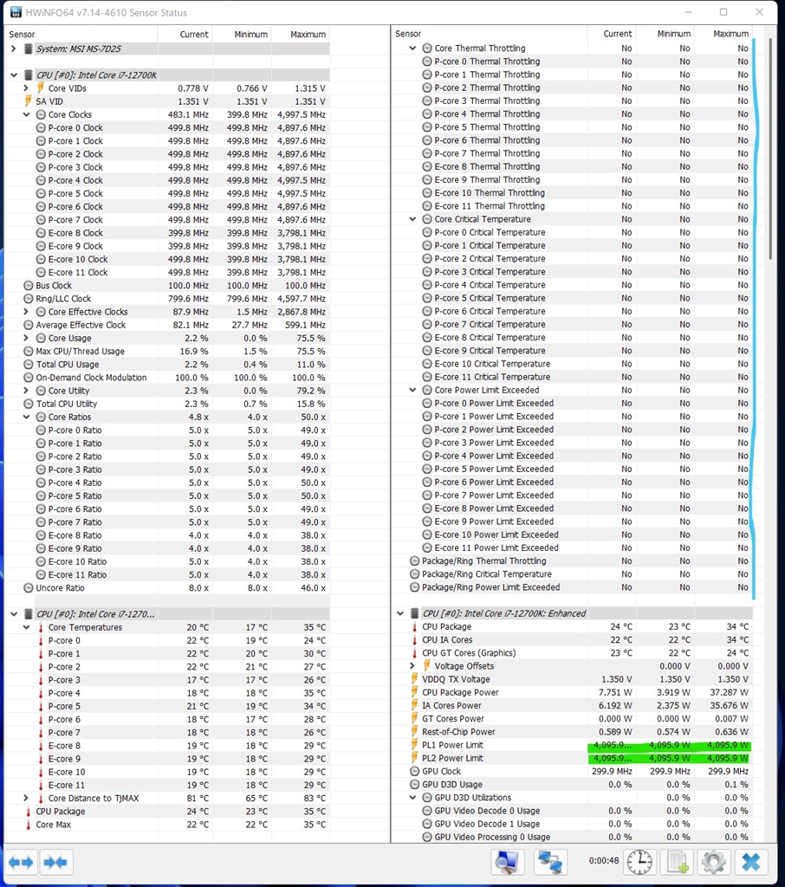Click the shrink columns arrows icon in the bottom toolbar
785x887 pixels.
click(x=56, y=862)
